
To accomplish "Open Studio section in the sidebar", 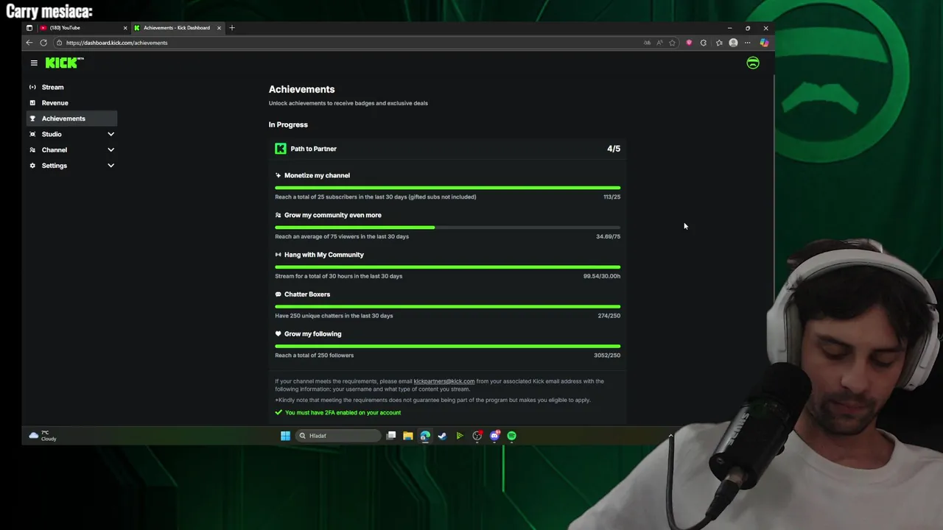I will coord(71,134).
